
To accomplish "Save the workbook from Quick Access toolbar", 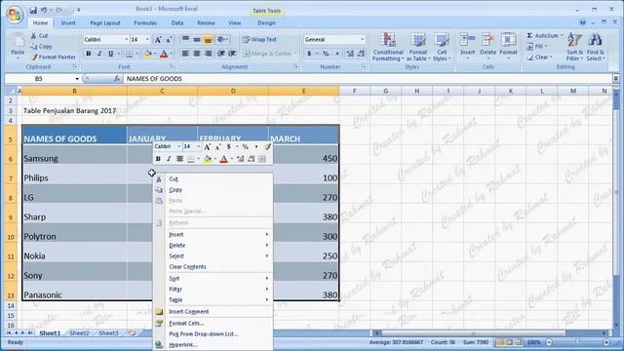I will point(33,10).
